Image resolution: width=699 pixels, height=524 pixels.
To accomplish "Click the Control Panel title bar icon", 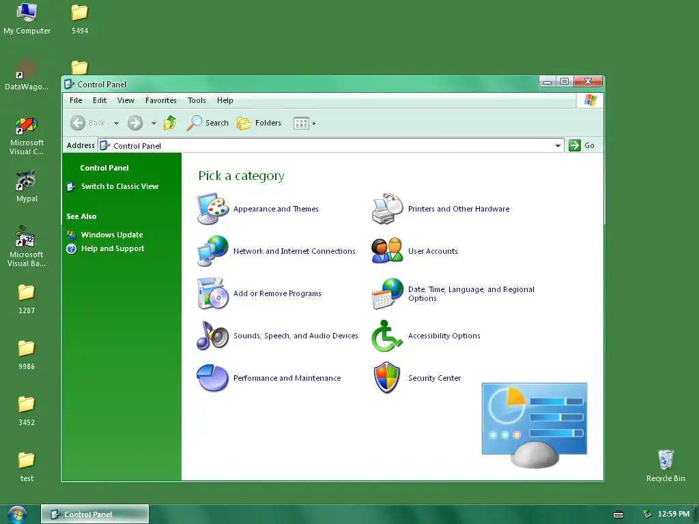I will click(69, 84).
